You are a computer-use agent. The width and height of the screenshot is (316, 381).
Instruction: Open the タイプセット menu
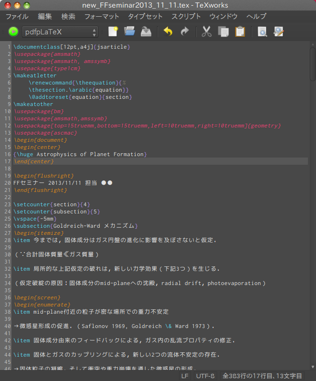(145, 17)
